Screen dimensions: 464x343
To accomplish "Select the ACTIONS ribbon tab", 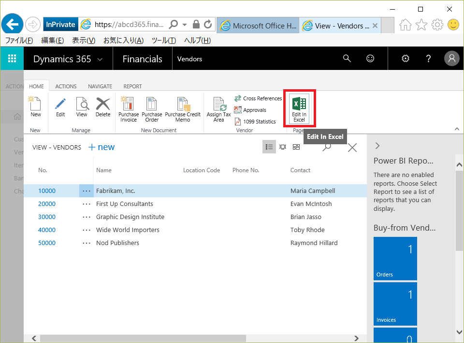I will coord(66,86).
